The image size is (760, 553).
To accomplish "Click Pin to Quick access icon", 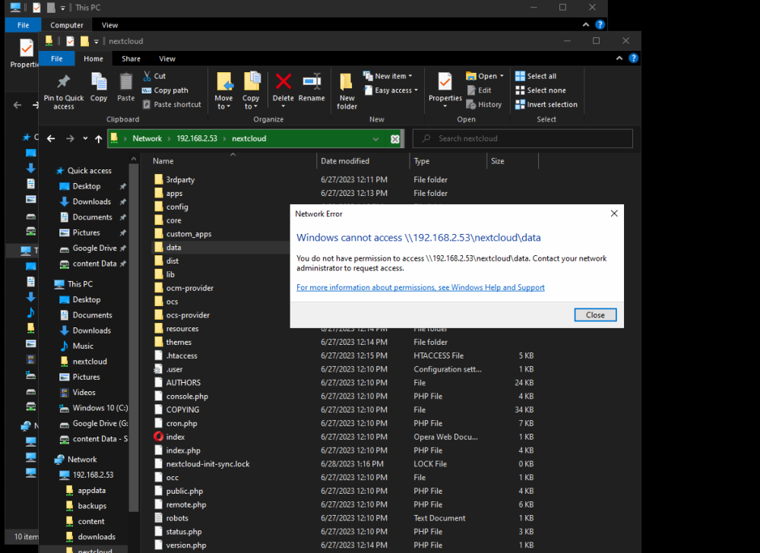I will click(64, 82).
